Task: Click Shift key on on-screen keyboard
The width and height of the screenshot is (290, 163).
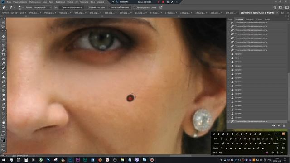Action: pos(216,148)
